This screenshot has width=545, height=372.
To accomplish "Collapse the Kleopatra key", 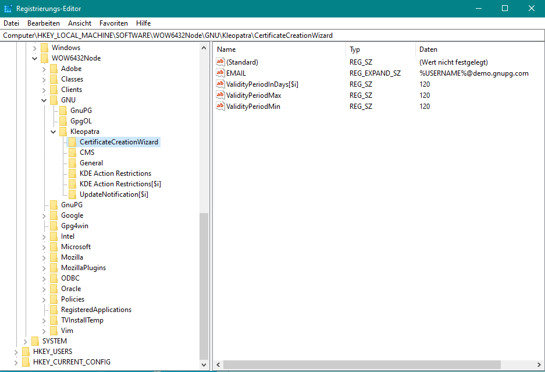I will click(x=53, y=132).
